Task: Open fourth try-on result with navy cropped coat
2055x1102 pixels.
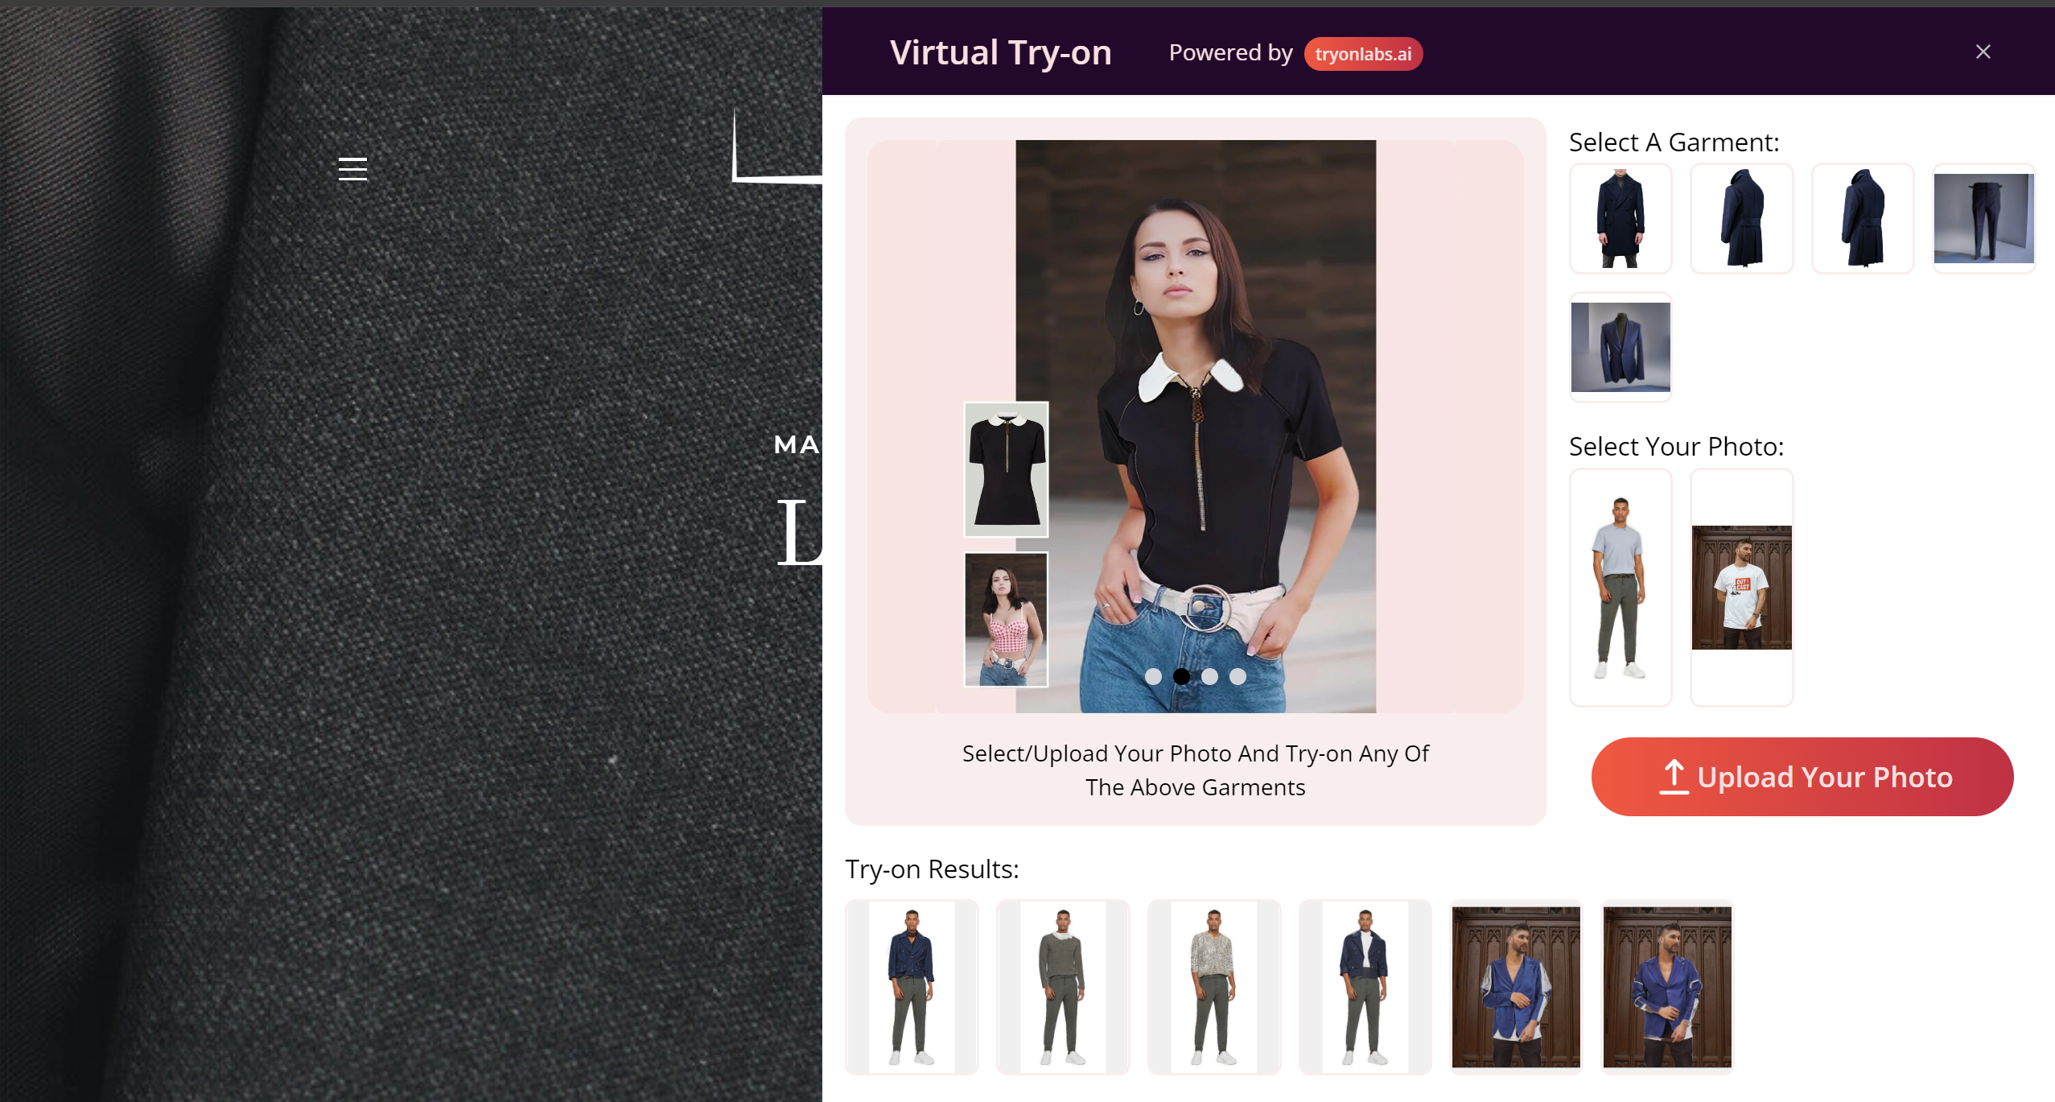Action: pos(1365,987)
